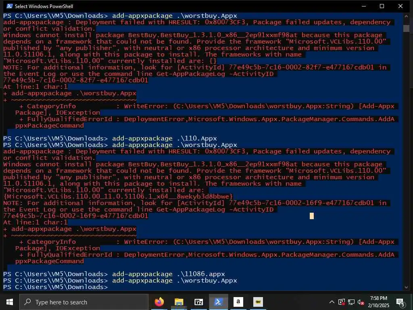
Task: Click the Select Windows PowerShell title text
Action: pos(44,6)
